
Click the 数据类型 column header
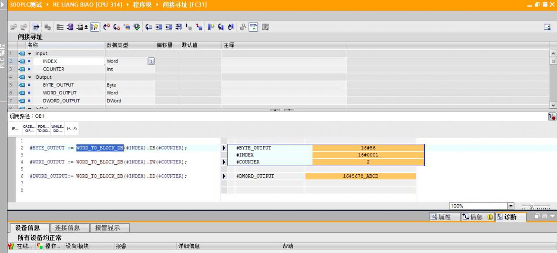[x=130, y=45]
